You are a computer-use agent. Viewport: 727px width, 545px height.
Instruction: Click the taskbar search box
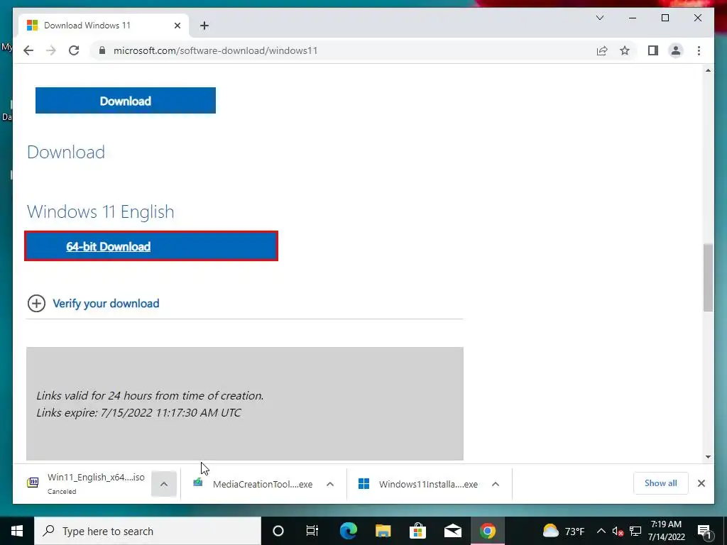point(148,531)
